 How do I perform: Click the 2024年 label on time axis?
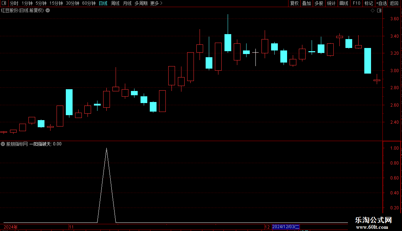point(11,227)
